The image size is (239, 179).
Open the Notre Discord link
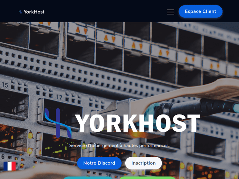click(99, 163)
